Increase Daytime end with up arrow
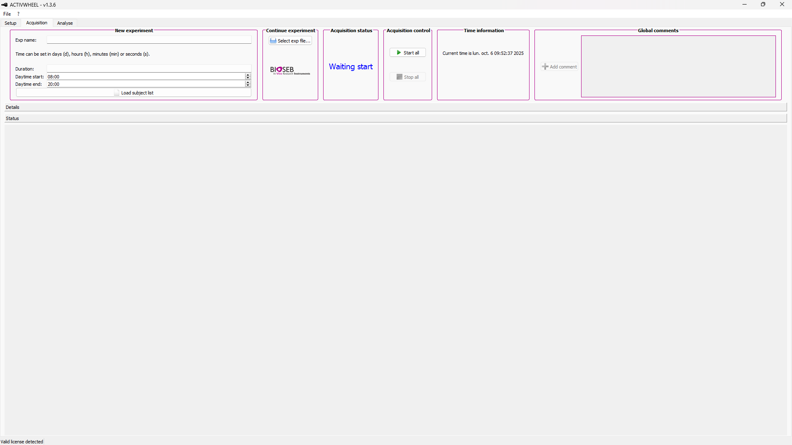 coord(248,82)
